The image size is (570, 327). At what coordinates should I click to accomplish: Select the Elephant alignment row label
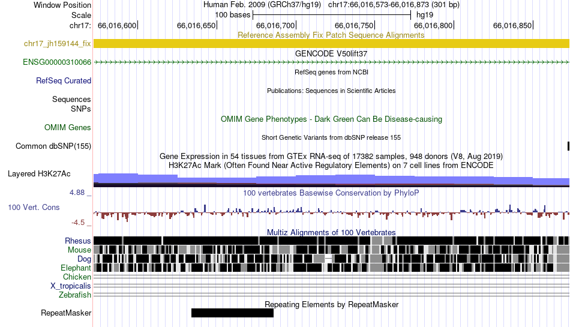point(76,268)
